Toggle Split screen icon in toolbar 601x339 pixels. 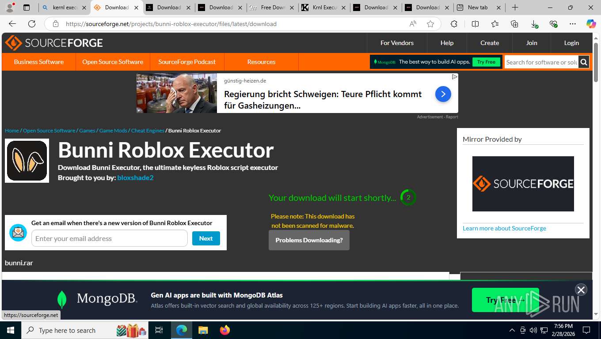[x=475, y=24]
